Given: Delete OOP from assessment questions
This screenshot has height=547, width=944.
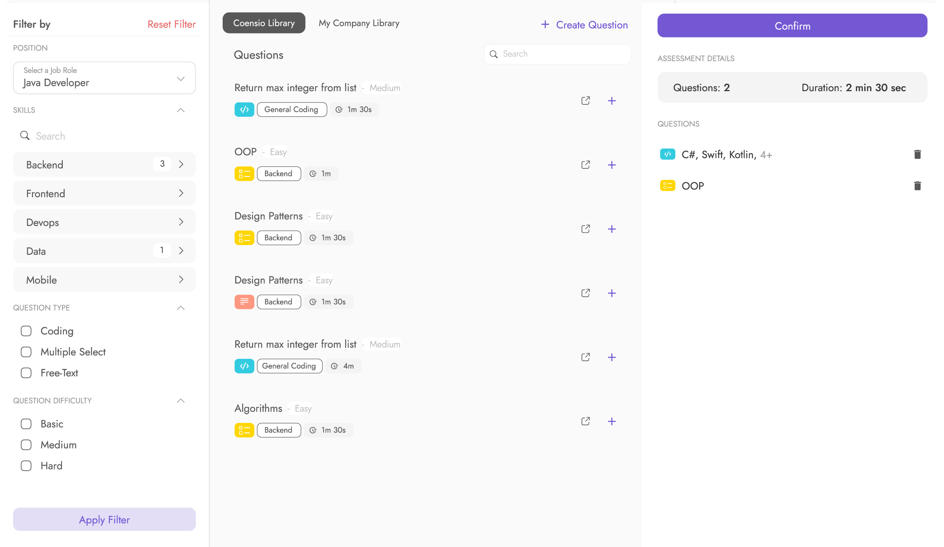Looking at the screenshot, I should coord(917,186).
